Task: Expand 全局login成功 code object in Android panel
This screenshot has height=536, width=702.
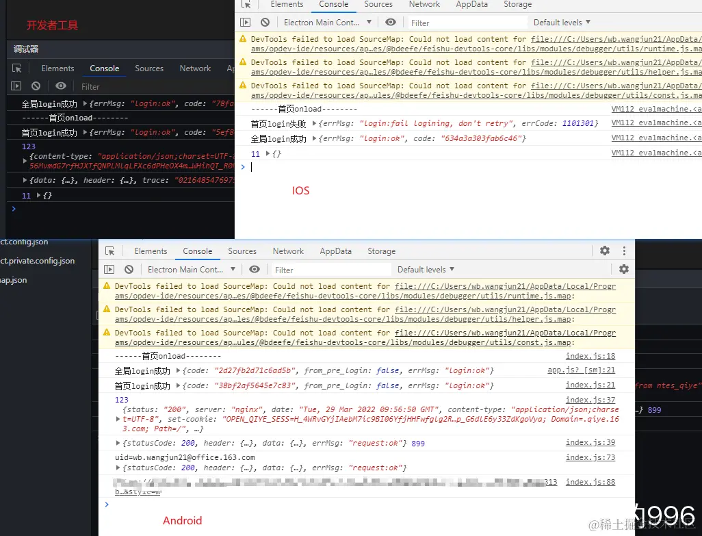Action: tap(178, 370)
